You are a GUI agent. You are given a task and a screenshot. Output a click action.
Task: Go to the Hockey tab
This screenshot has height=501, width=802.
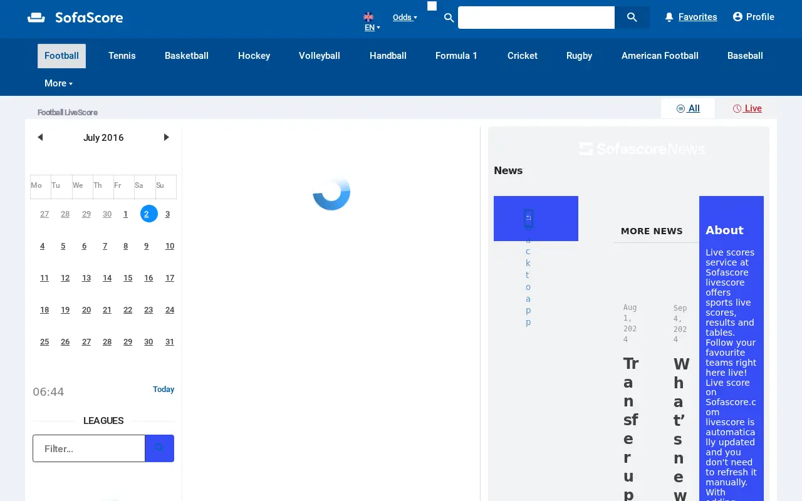pos(254,56)
